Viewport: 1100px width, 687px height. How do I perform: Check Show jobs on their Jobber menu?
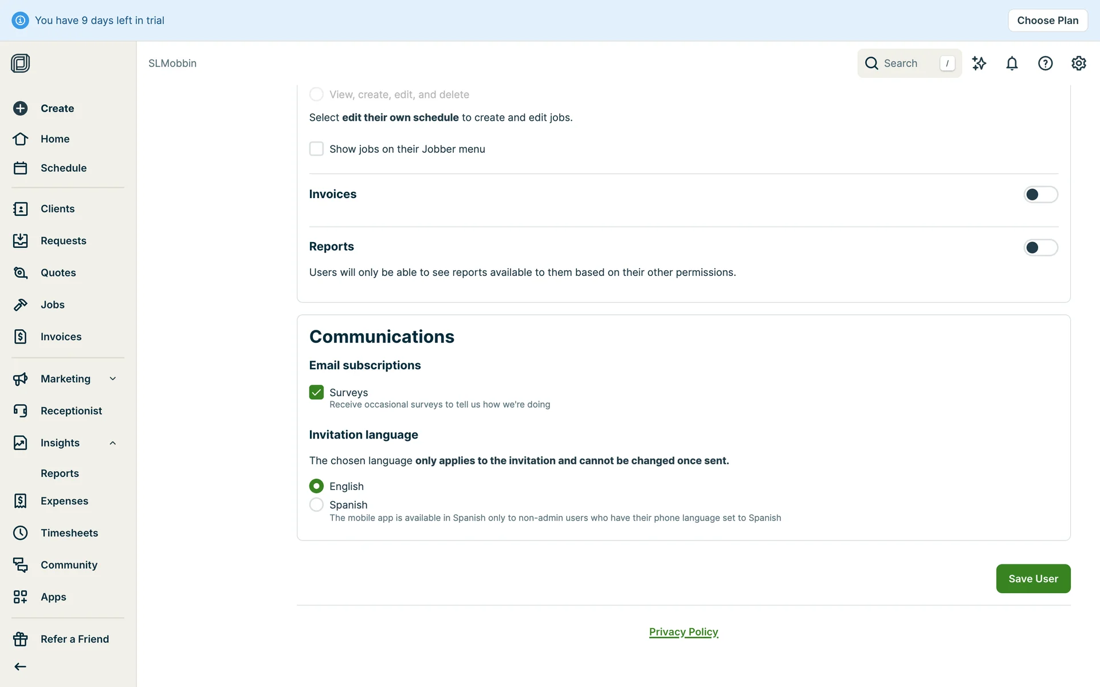(x=316, y=149)
